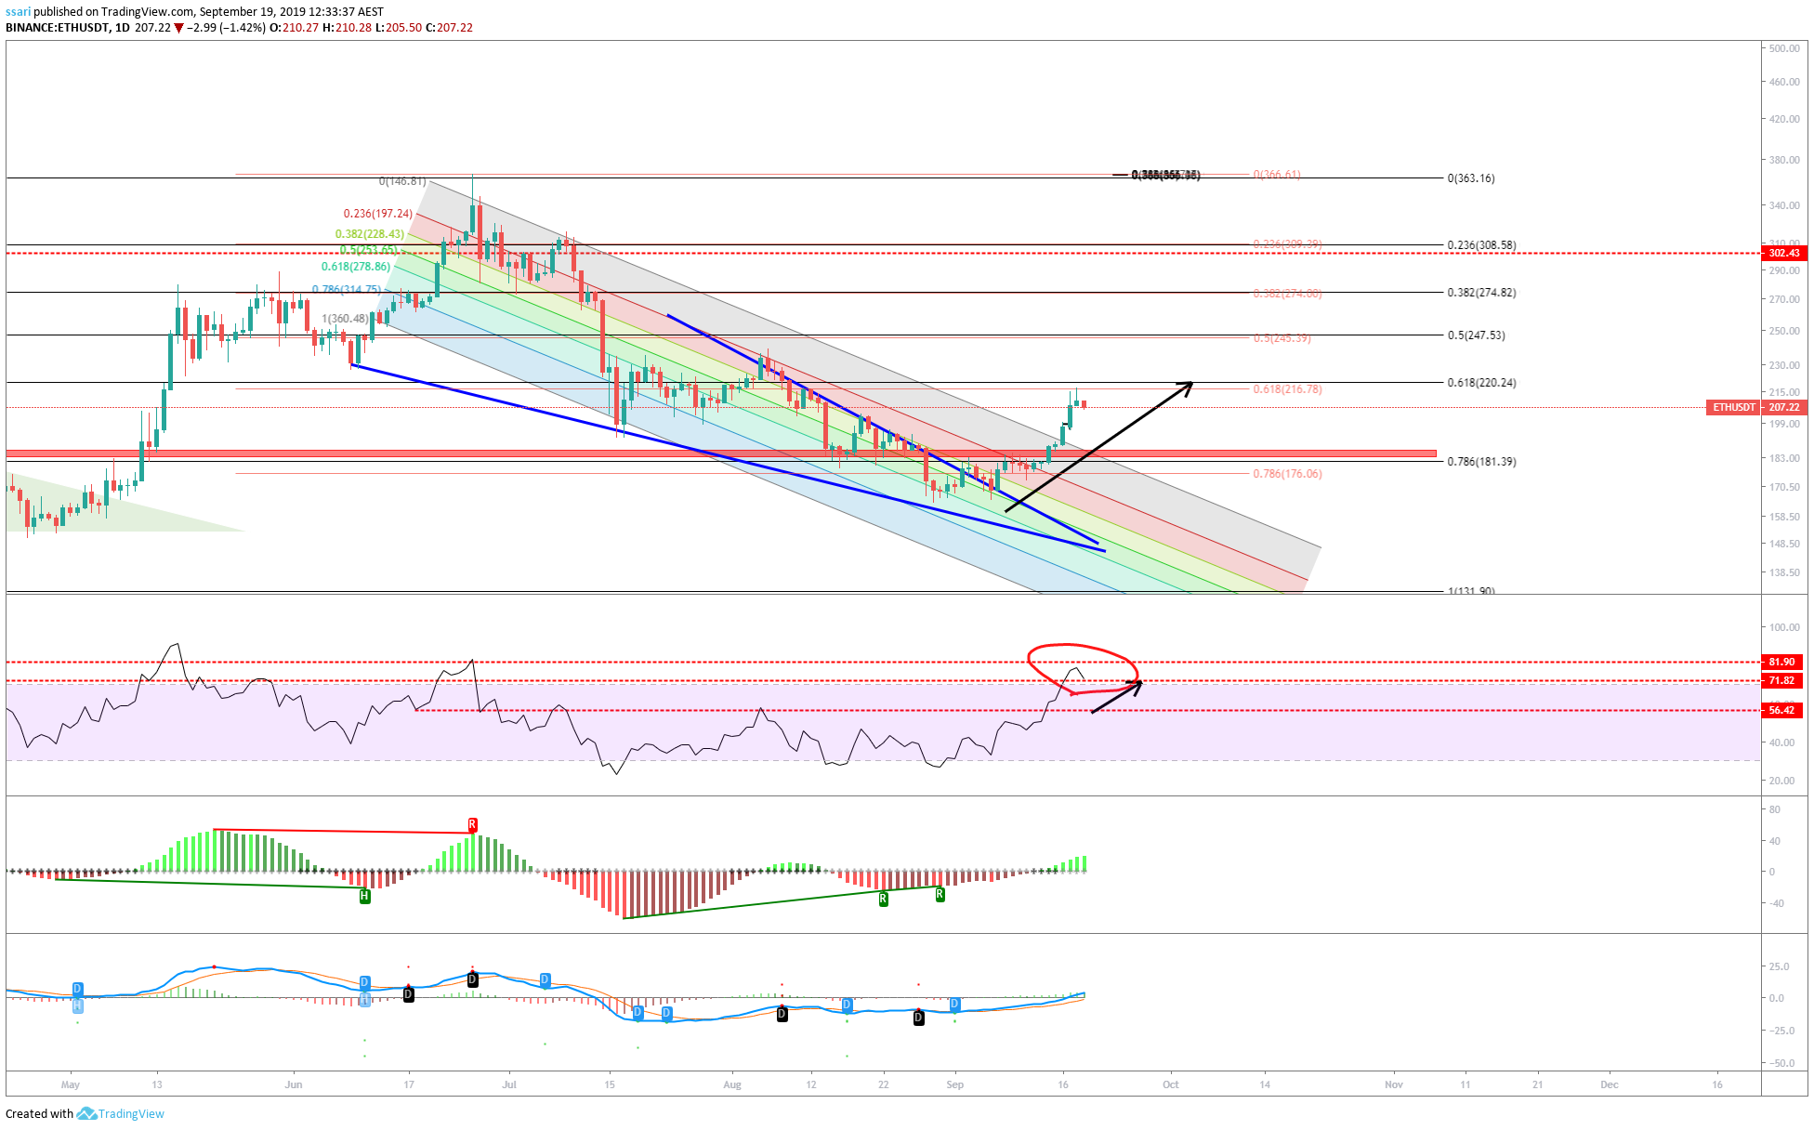Click the Sep label on time axis
The width and height of the screenshot is (1814, 1130).
[x=954, y=1084]
